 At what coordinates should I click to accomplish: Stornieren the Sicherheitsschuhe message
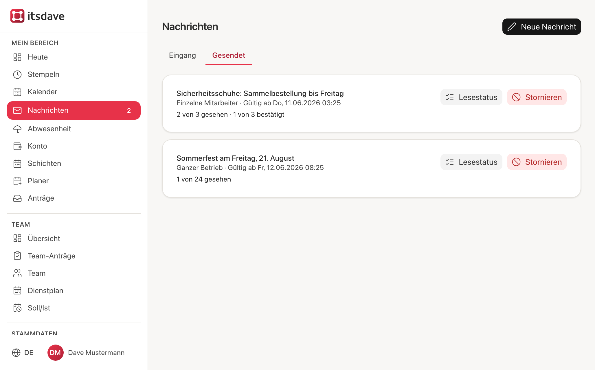pyautogui.click(x=537, y=97)
